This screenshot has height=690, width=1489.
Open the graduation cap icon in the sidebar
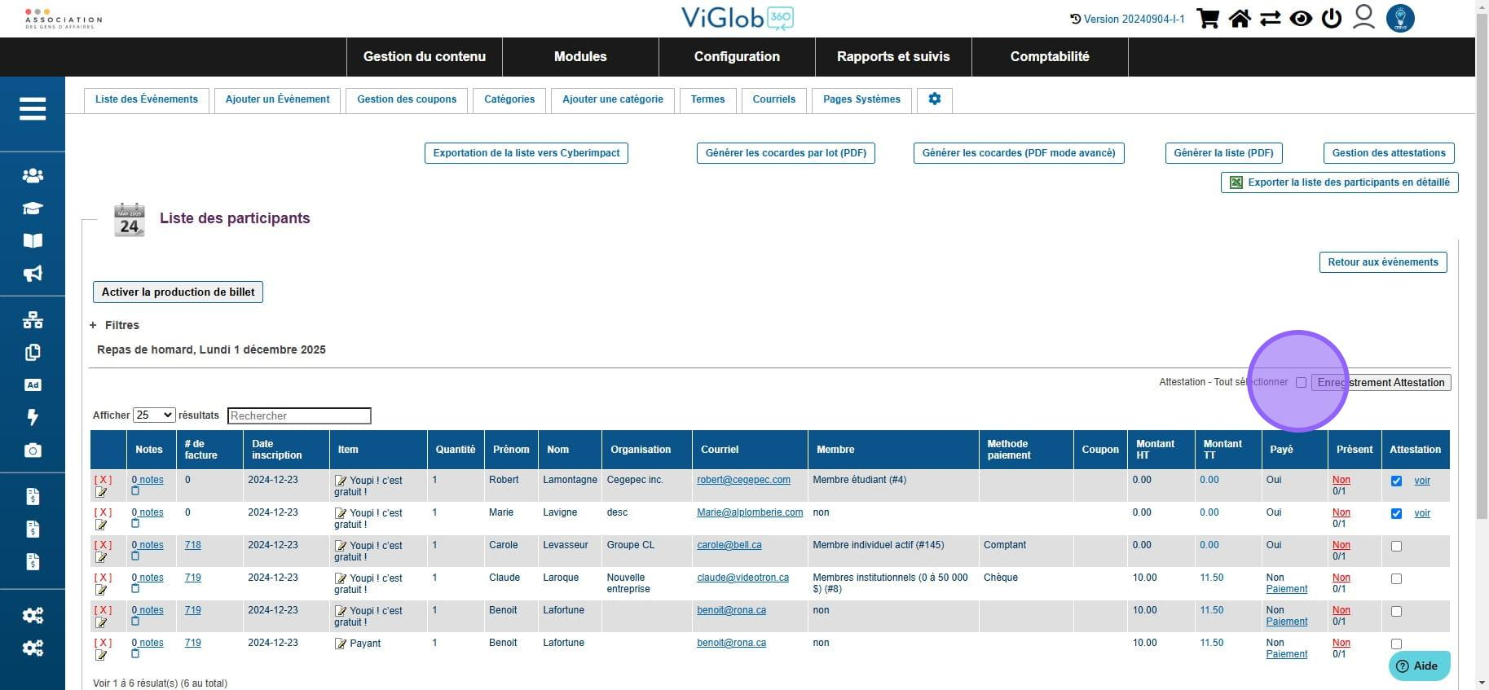[33, 209]
